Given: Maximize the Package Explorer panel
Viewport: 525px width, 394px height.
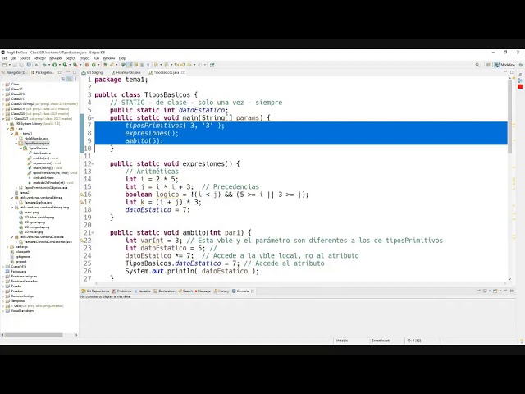Looking at the screenshot, I should tap(75, 72).
